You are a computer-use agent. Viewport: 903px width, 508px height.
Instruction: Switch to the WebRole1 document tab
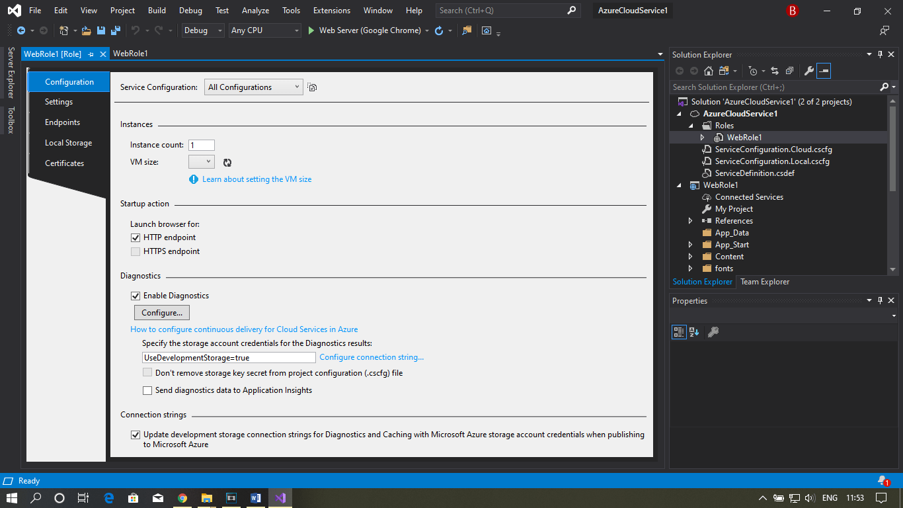click(x=130, y=54)
